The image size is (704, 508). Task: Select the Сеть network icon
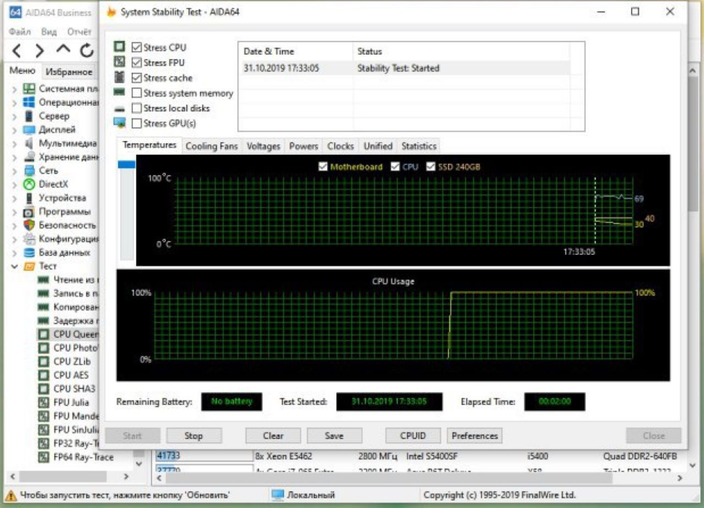click(29, 170)
